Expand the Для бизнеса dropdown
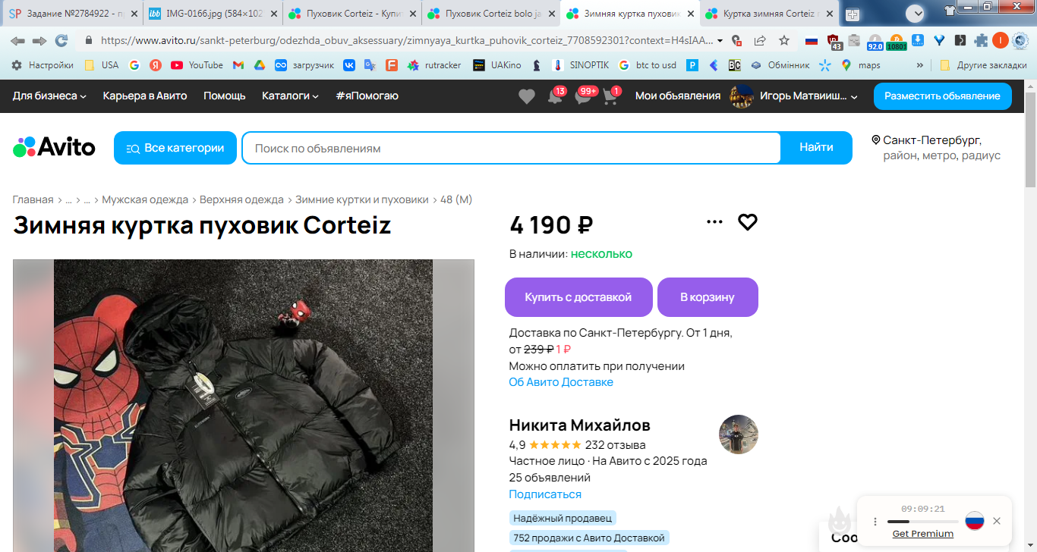 click(49, 96)
